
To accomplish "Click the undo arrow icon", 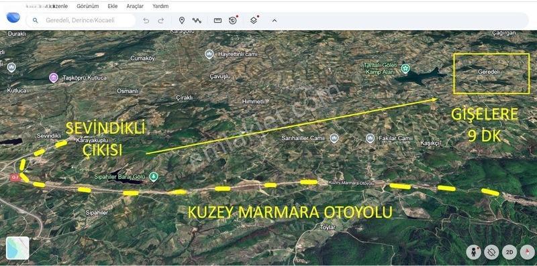I will tap(146, 21).
